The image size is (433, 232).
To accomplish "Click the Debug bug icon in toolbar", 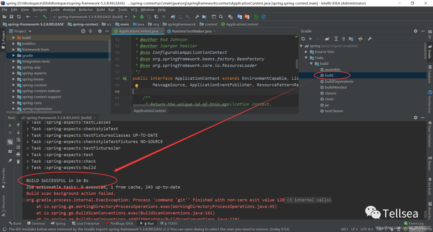I will (x=142, y=17).
